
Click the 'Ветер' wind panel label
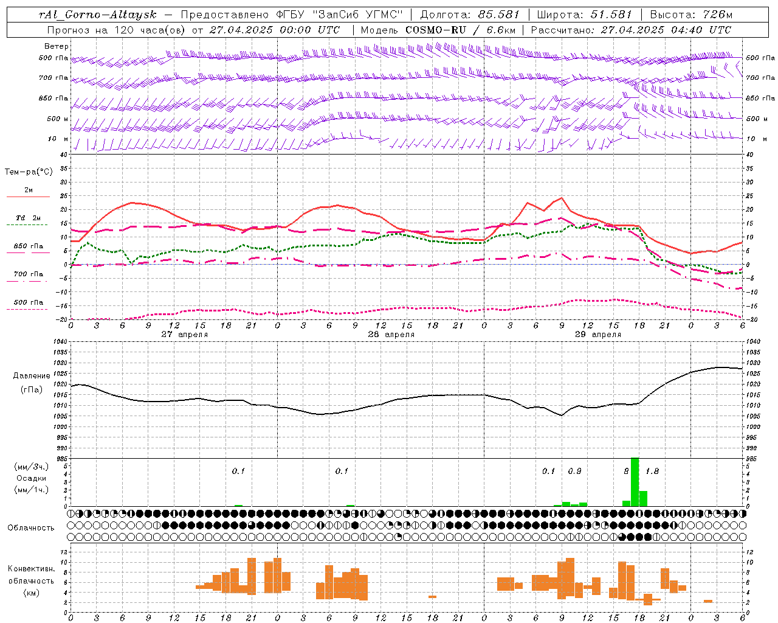pyautogui.click(x=57, y=46)
